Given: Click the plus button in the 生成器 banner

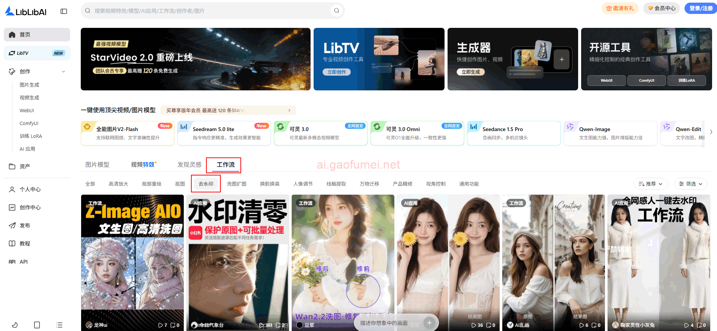Looking at the screenshot, I should [562, 59].
